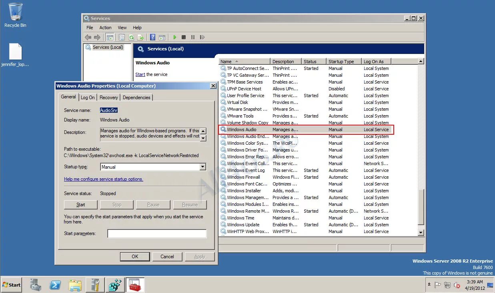
Task: Click the Forward arrow in Services toolbar
Action: 97,37
